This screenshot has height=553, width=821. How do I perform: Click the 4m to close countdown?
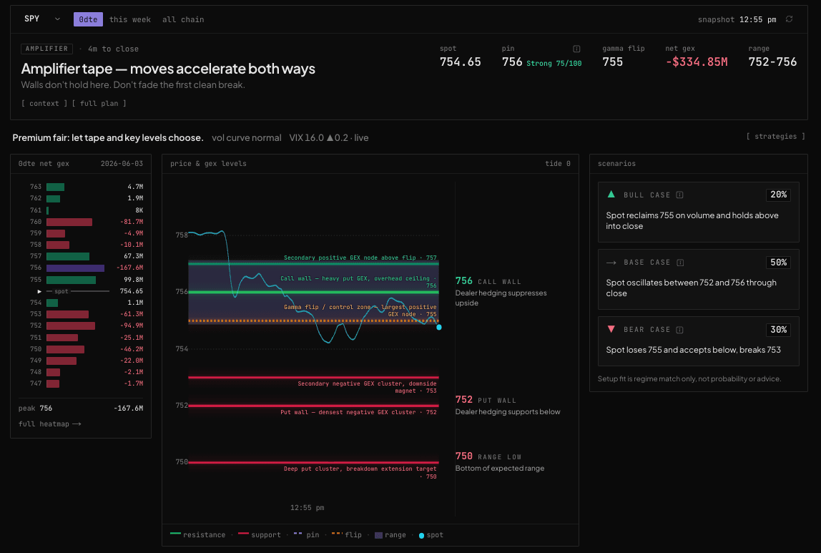[113, 49]
